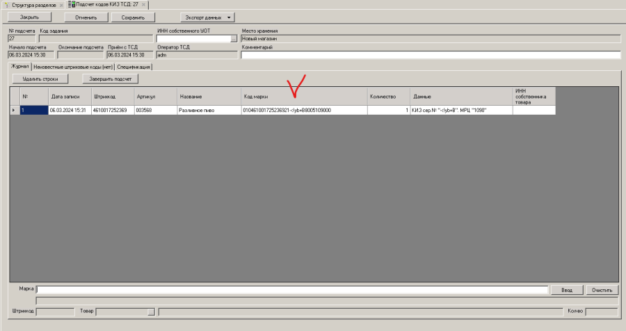Click the Дата записи column header

[x=70, y=97]
